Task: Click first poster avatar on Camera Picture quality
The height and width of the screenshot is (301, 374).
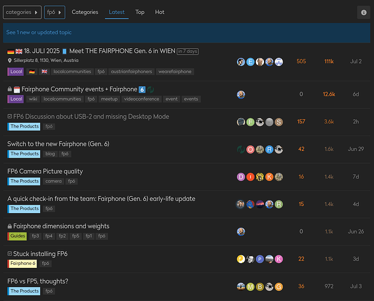Action: (241, 177)
